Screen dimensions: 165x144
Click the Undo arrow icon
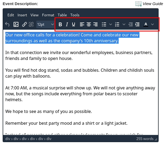tap(7, 24)
